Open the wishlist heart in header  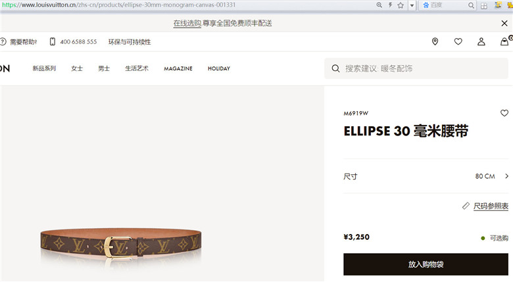(x=458, y=41)
